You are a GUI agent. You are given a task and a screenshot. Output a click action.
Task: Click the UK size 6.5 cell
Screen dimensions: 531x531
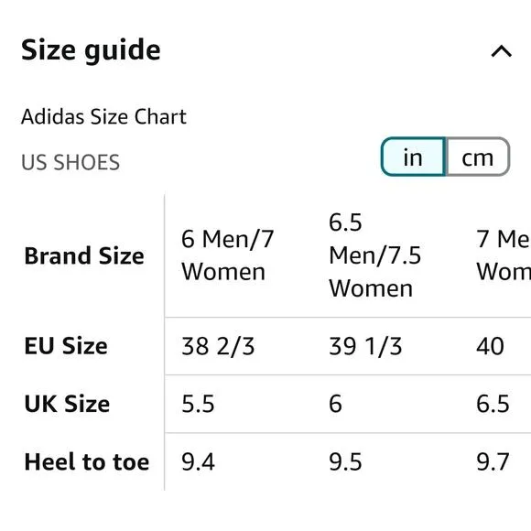click(493, 404)
